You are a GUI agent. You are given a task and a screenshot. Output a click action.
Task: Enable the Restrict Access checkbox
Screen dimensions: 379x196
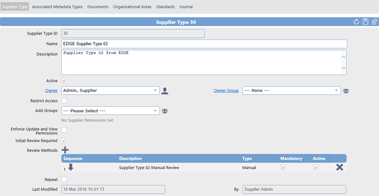point(64,101)
